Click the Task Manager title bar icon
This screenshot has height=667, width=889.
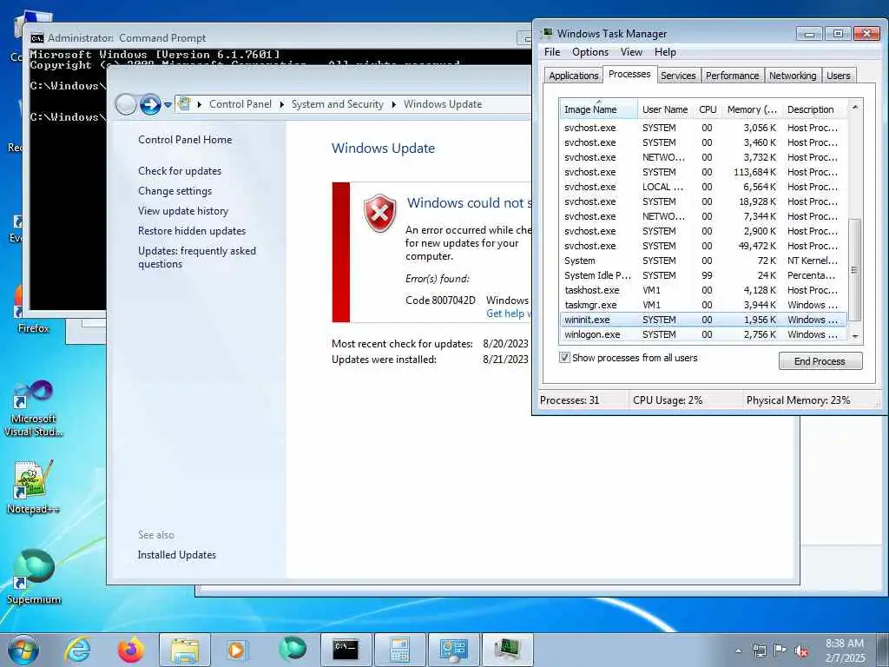point(547,33)
